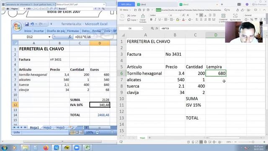The height and width of the screenshot is (151, 268).
Task: Open font size dropdown in WPS
Action: coord(180,15)
